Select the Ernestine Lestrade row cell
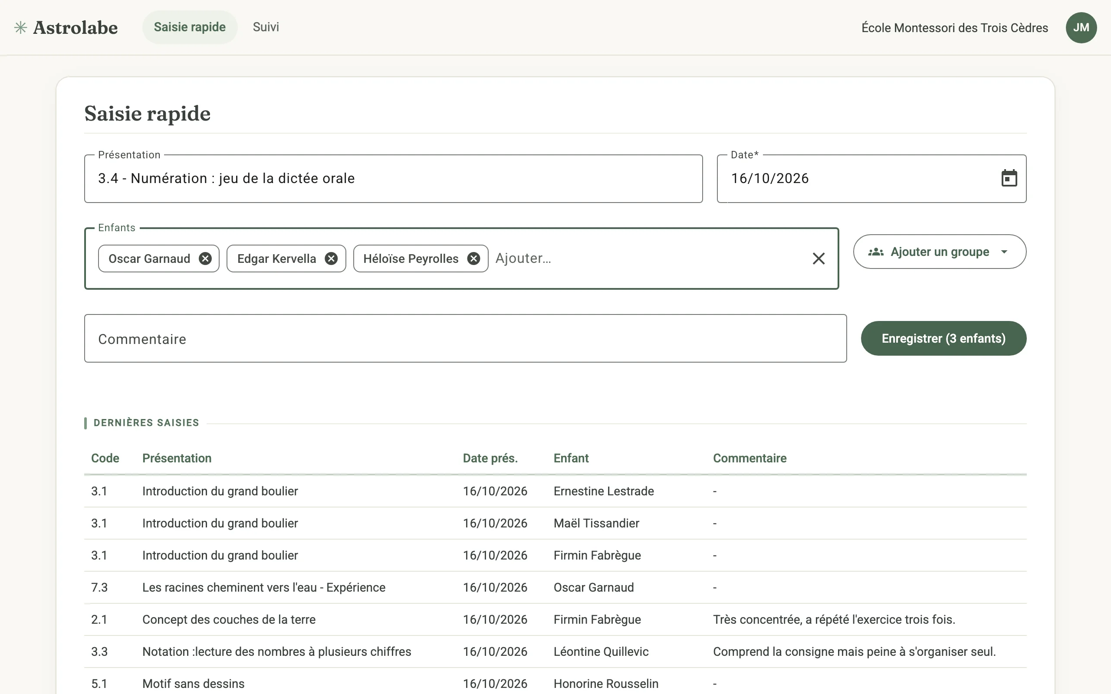 (x=604, y=491)
